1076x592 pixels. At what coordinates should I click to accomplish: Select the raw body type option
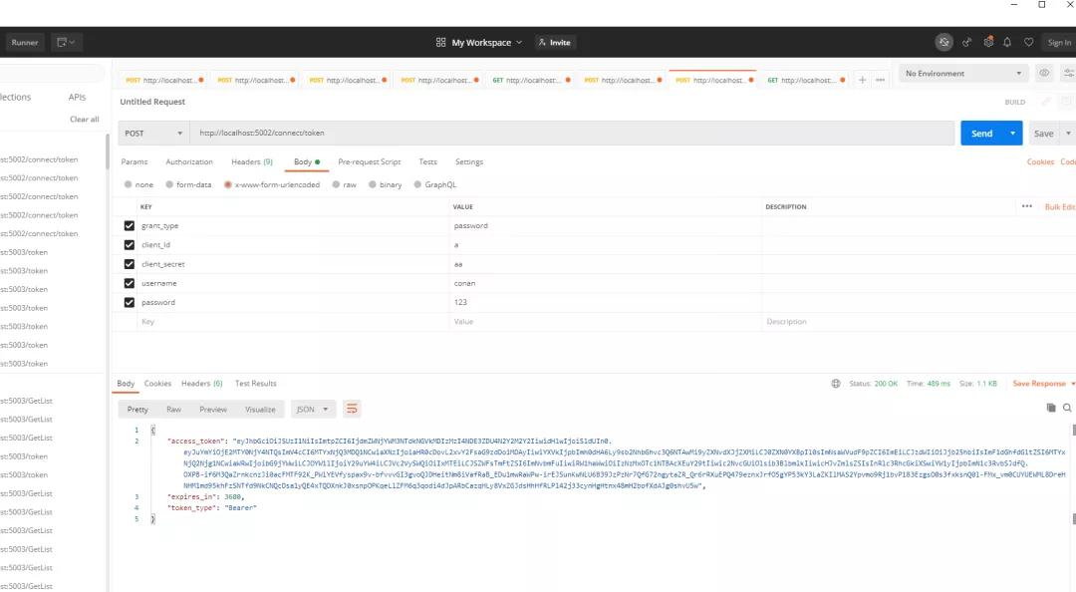click(344, 184)
